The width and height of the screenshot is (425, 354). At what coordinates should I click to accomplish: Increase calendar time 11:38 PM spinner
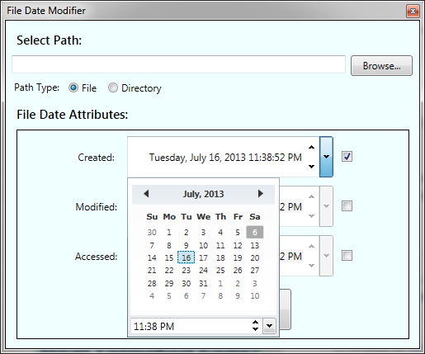pos(255,323)
